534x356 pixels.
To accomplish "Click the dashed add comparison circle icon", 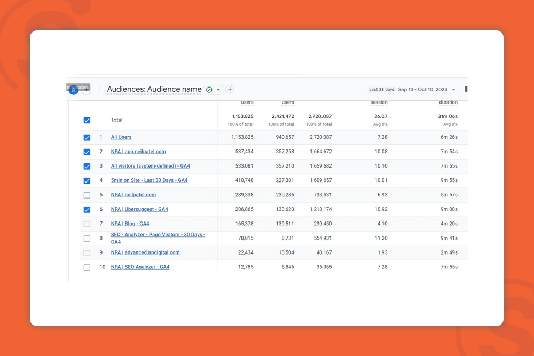I will coord(87,90).
